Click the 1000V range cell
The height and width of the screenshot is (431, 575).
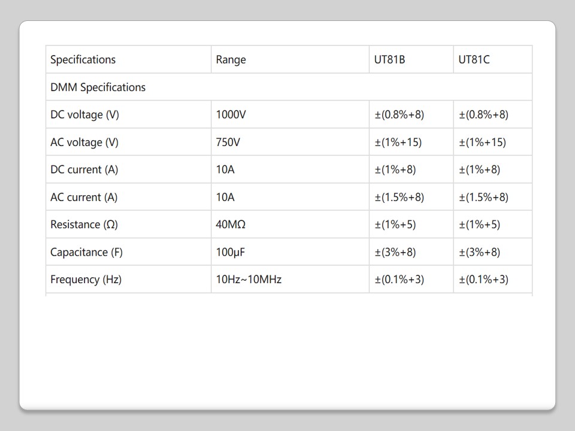(231, 115)
